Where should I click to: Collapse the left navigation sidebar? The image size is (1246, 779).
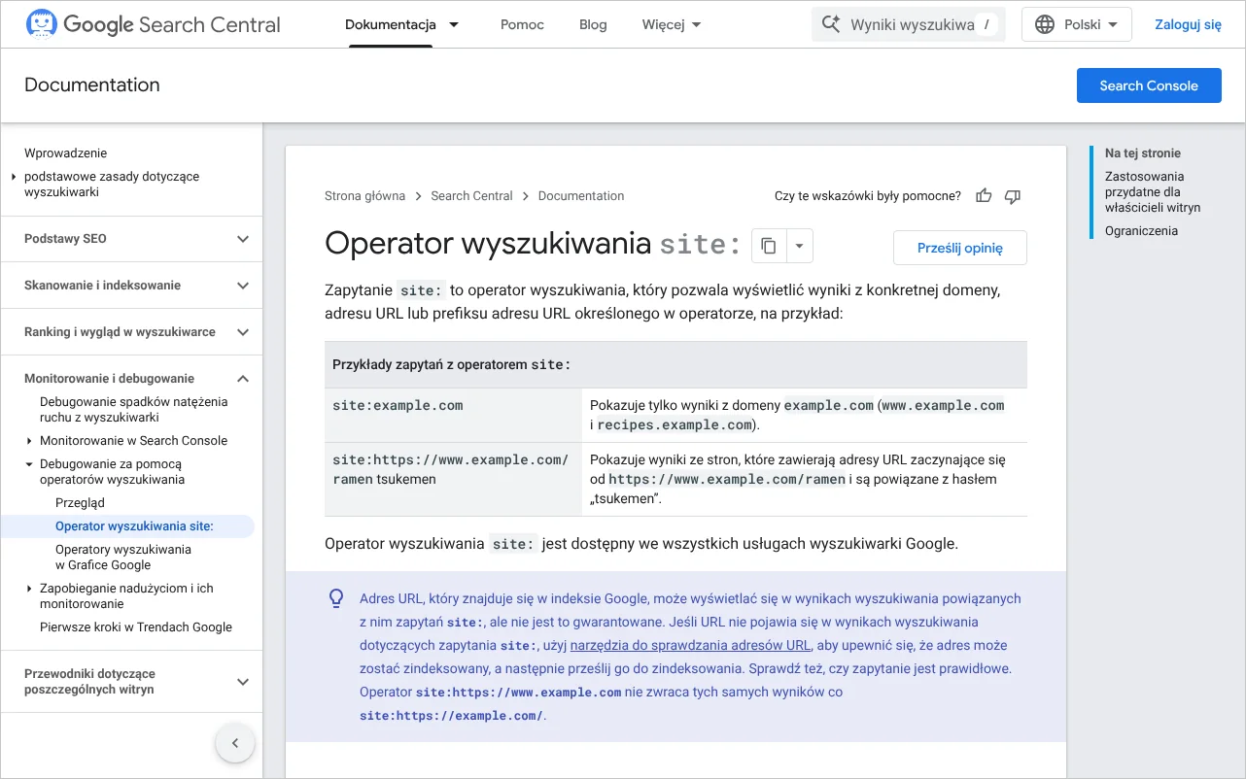(x=234, y=744)
